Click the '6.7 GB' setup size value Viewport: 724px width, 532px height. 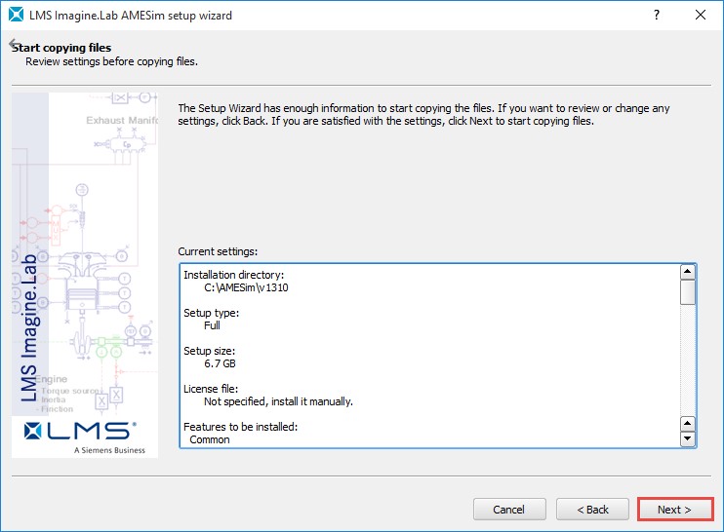point(220,363)
